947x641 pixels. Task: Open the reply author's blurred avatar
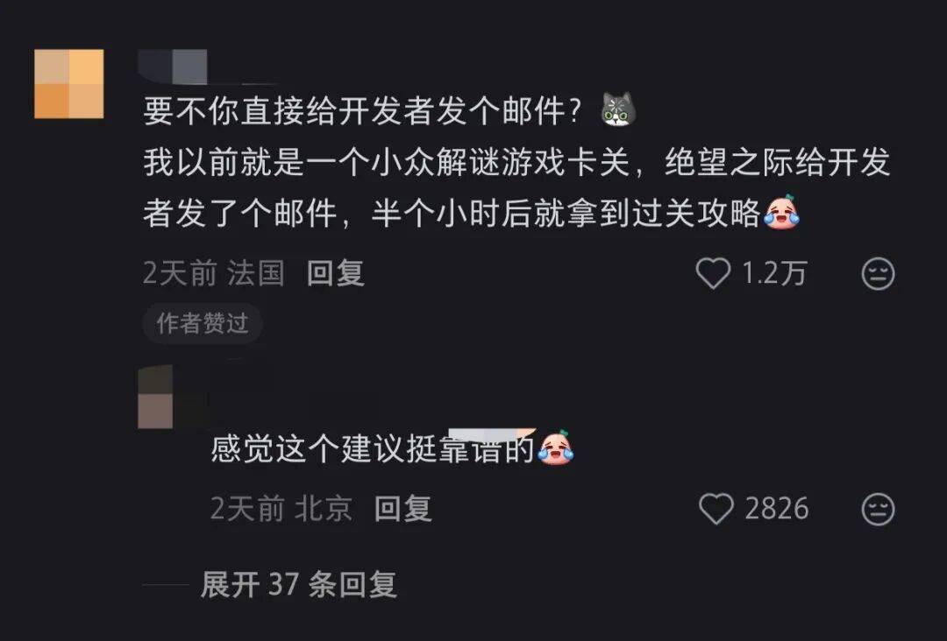155,397
